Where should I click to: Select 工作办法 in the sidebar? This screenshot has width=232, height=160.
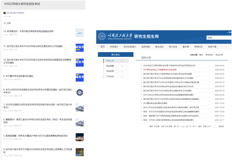coord(110,76)
